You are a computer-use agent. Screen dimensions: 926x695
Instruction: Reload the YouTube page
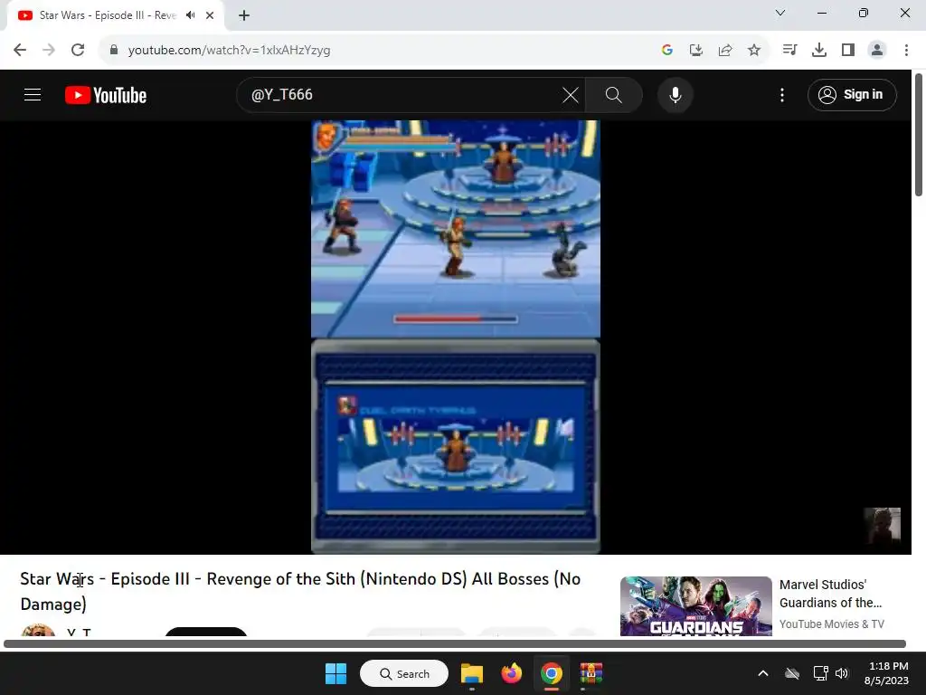click(78, 50)
